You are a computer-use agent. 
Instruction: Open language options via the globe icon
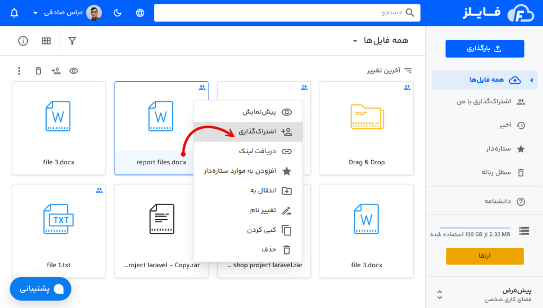coord(139,12)
